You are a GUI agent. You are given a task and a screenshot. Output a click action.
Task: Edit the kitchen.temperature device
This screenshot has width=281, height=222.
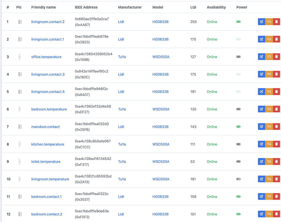(261, 144)
